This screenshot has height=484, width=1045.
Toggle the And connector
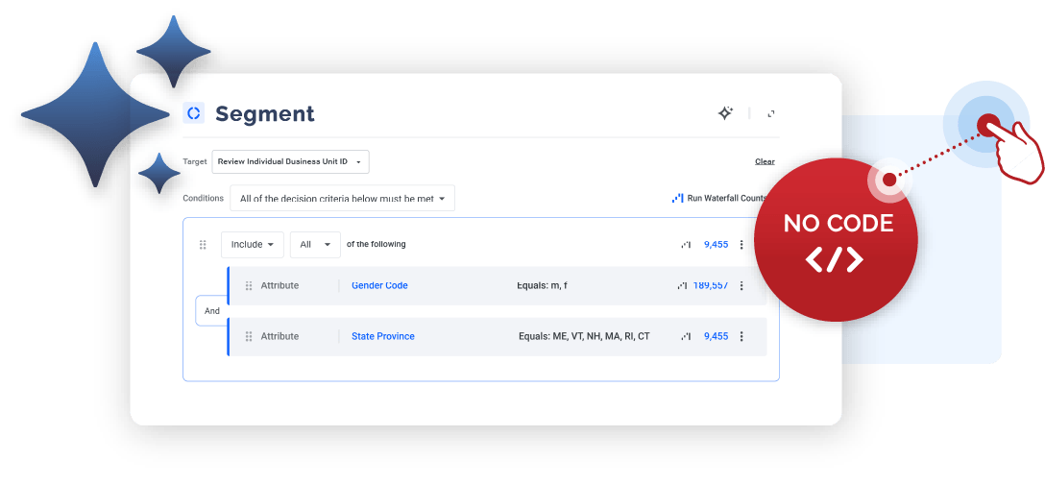[211, 311]
